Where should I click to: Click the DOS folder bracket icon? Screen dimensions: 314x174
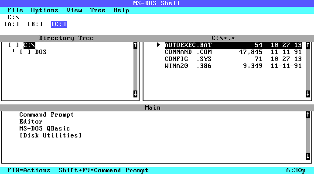[x=25, y=52]
